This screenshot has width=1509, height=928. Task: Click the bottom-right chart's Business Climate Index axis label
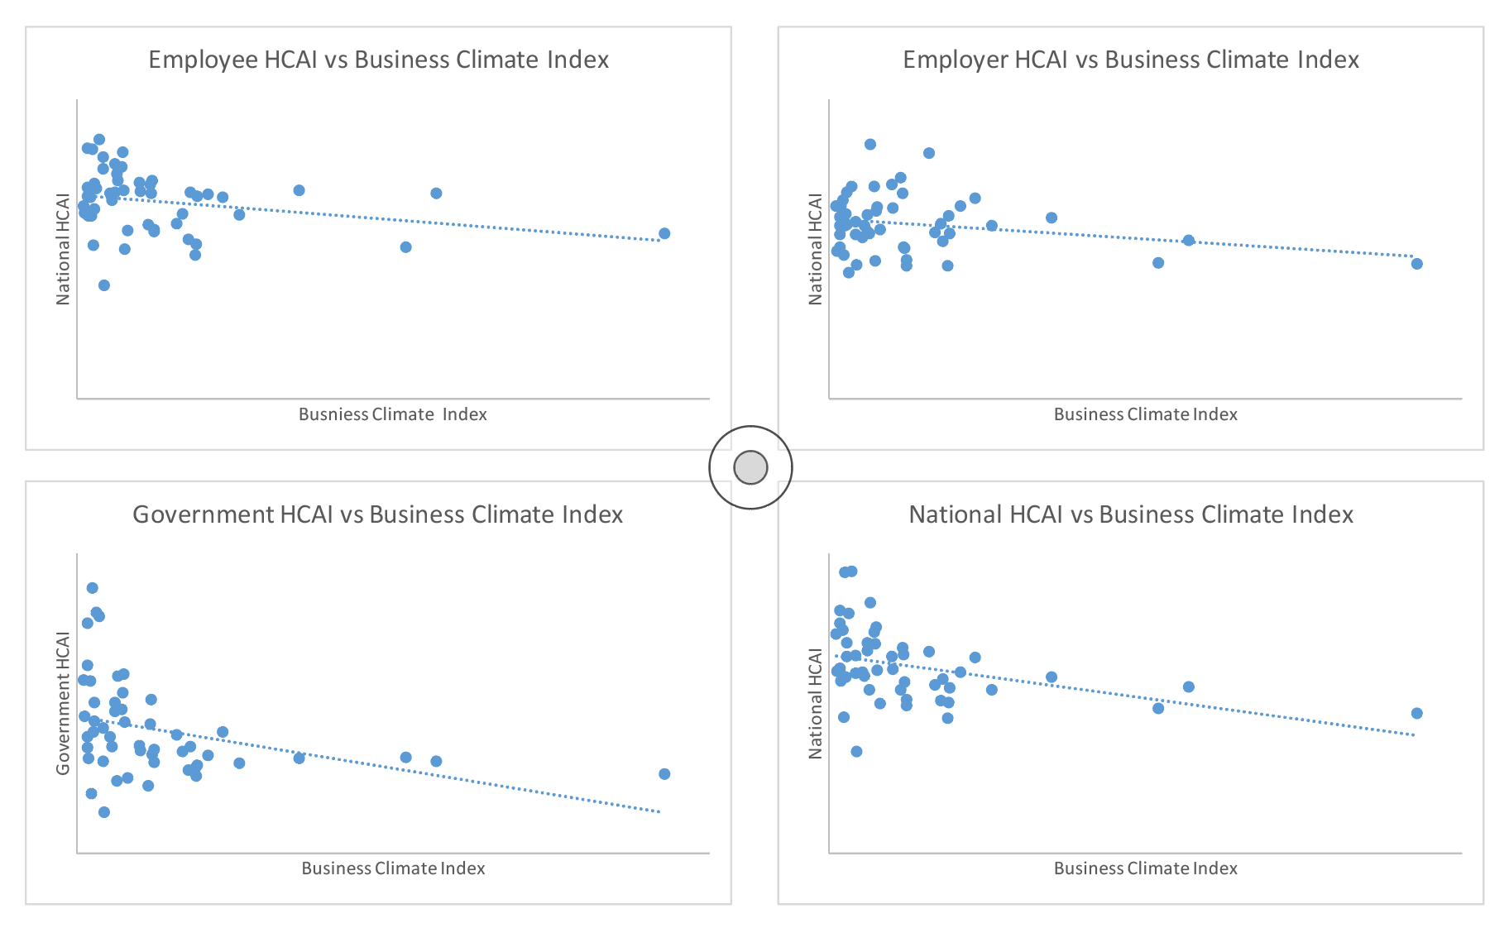(1145, 868)
